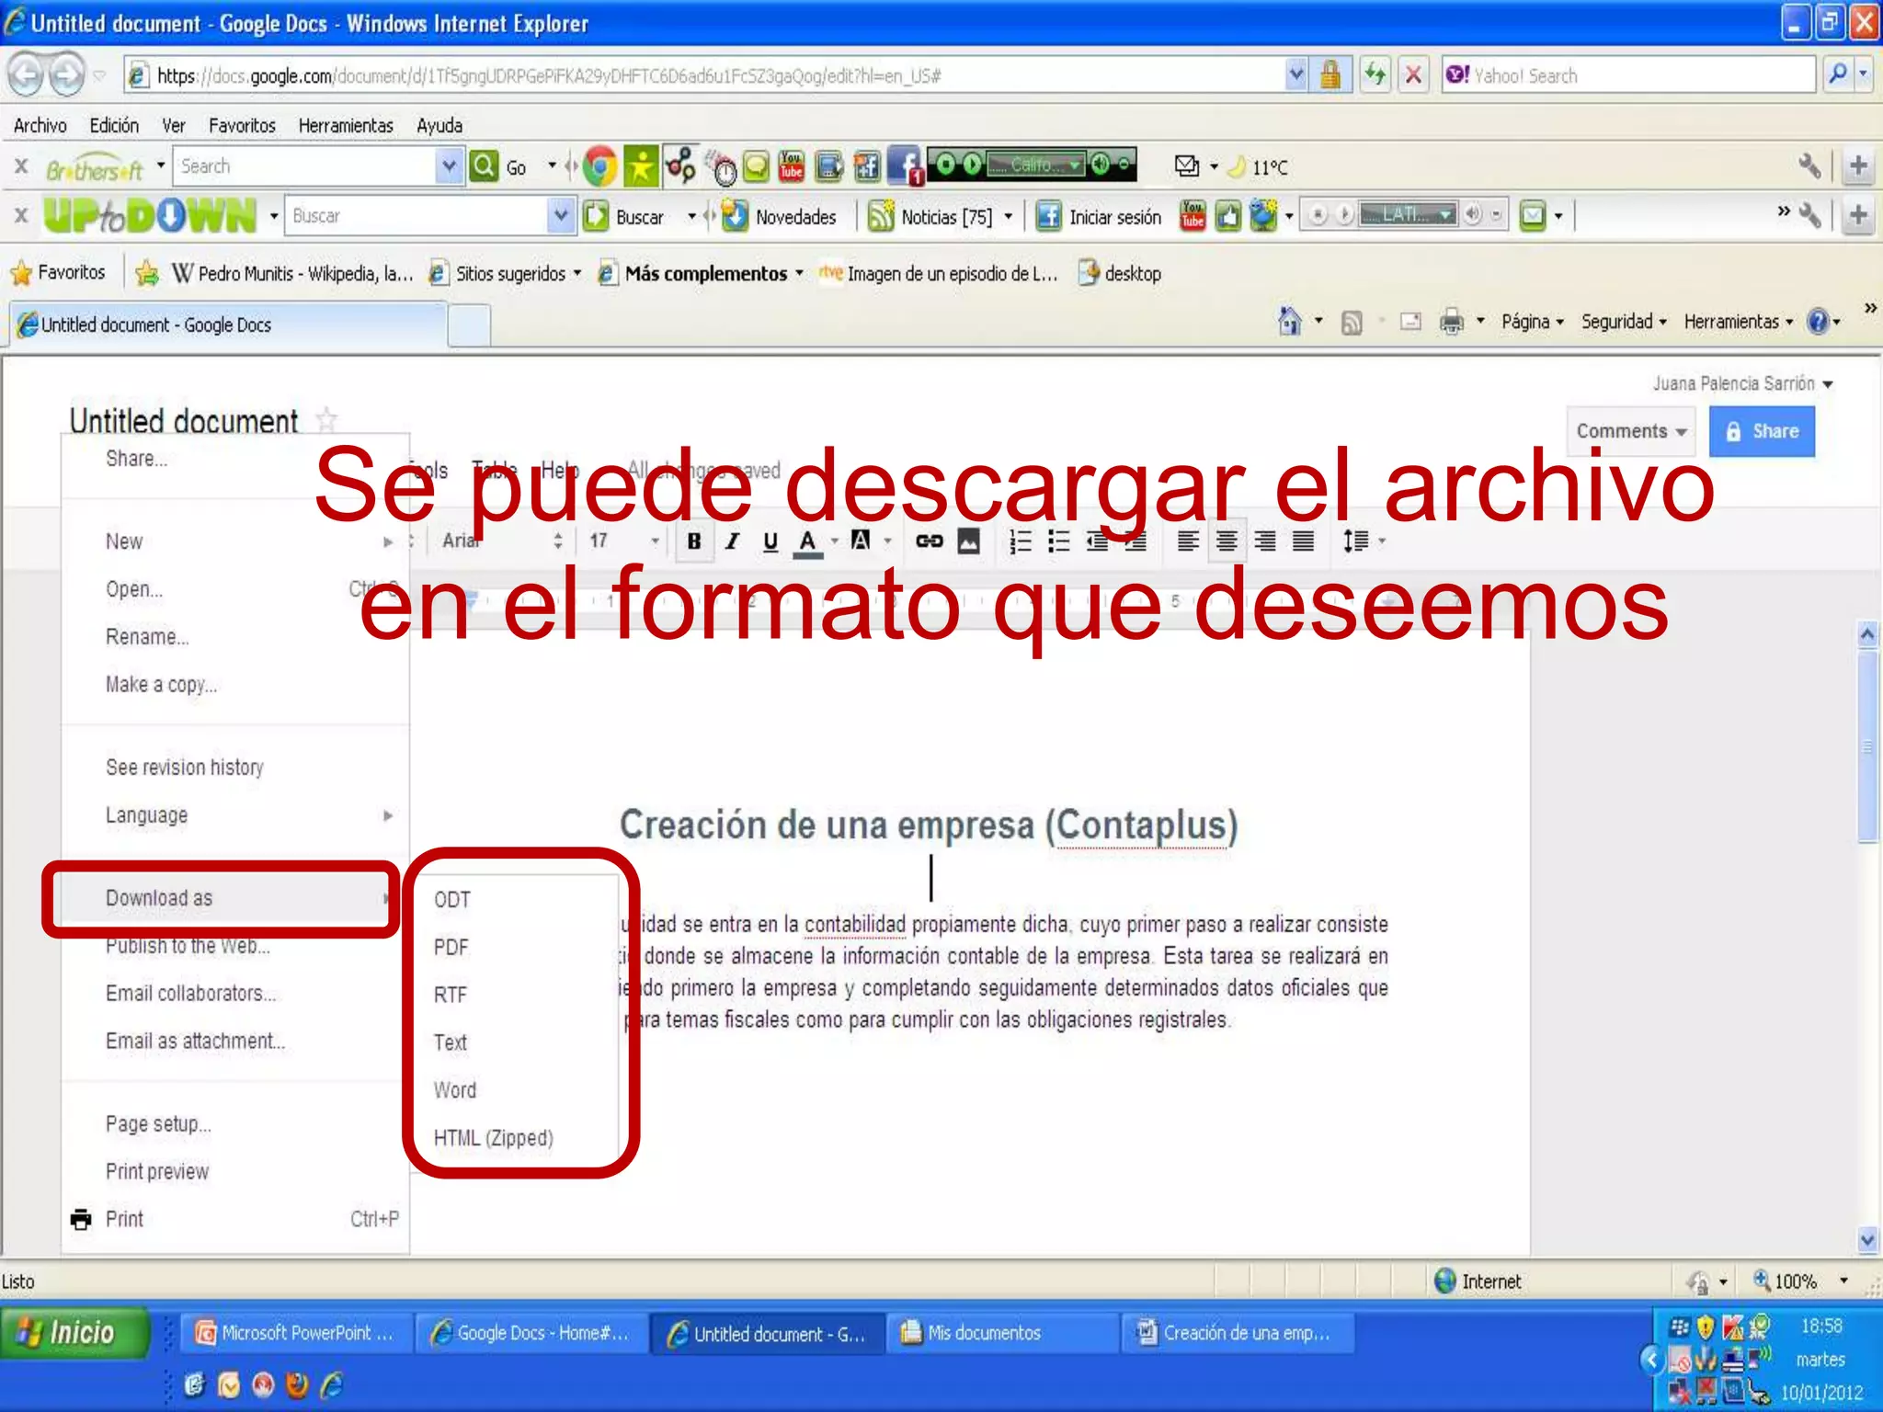This screenshot has width=1883, height=1412.
Task: Toggle italic formatting in Docs toolbar
Action: [732, 541]
